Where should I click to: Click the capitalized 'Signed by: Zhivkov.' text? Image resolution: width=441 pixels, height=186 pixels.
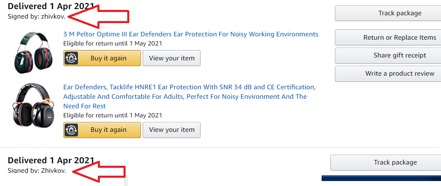pyautogui.click(x=36, y=170)
